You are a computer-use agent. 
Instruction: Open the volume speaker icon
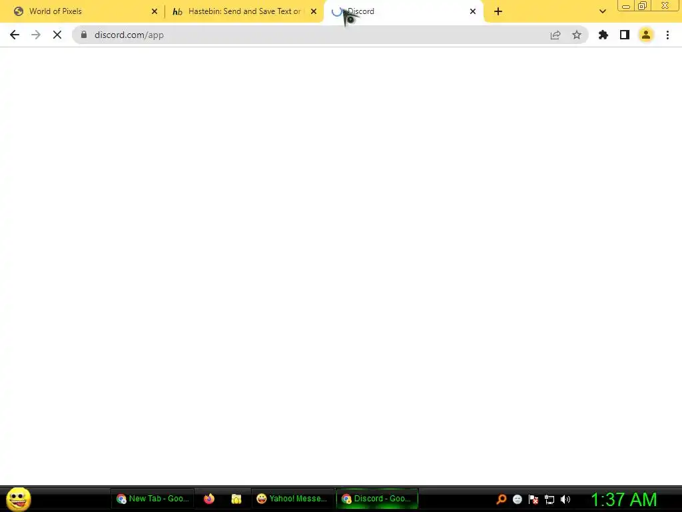(x=565, y=499)
